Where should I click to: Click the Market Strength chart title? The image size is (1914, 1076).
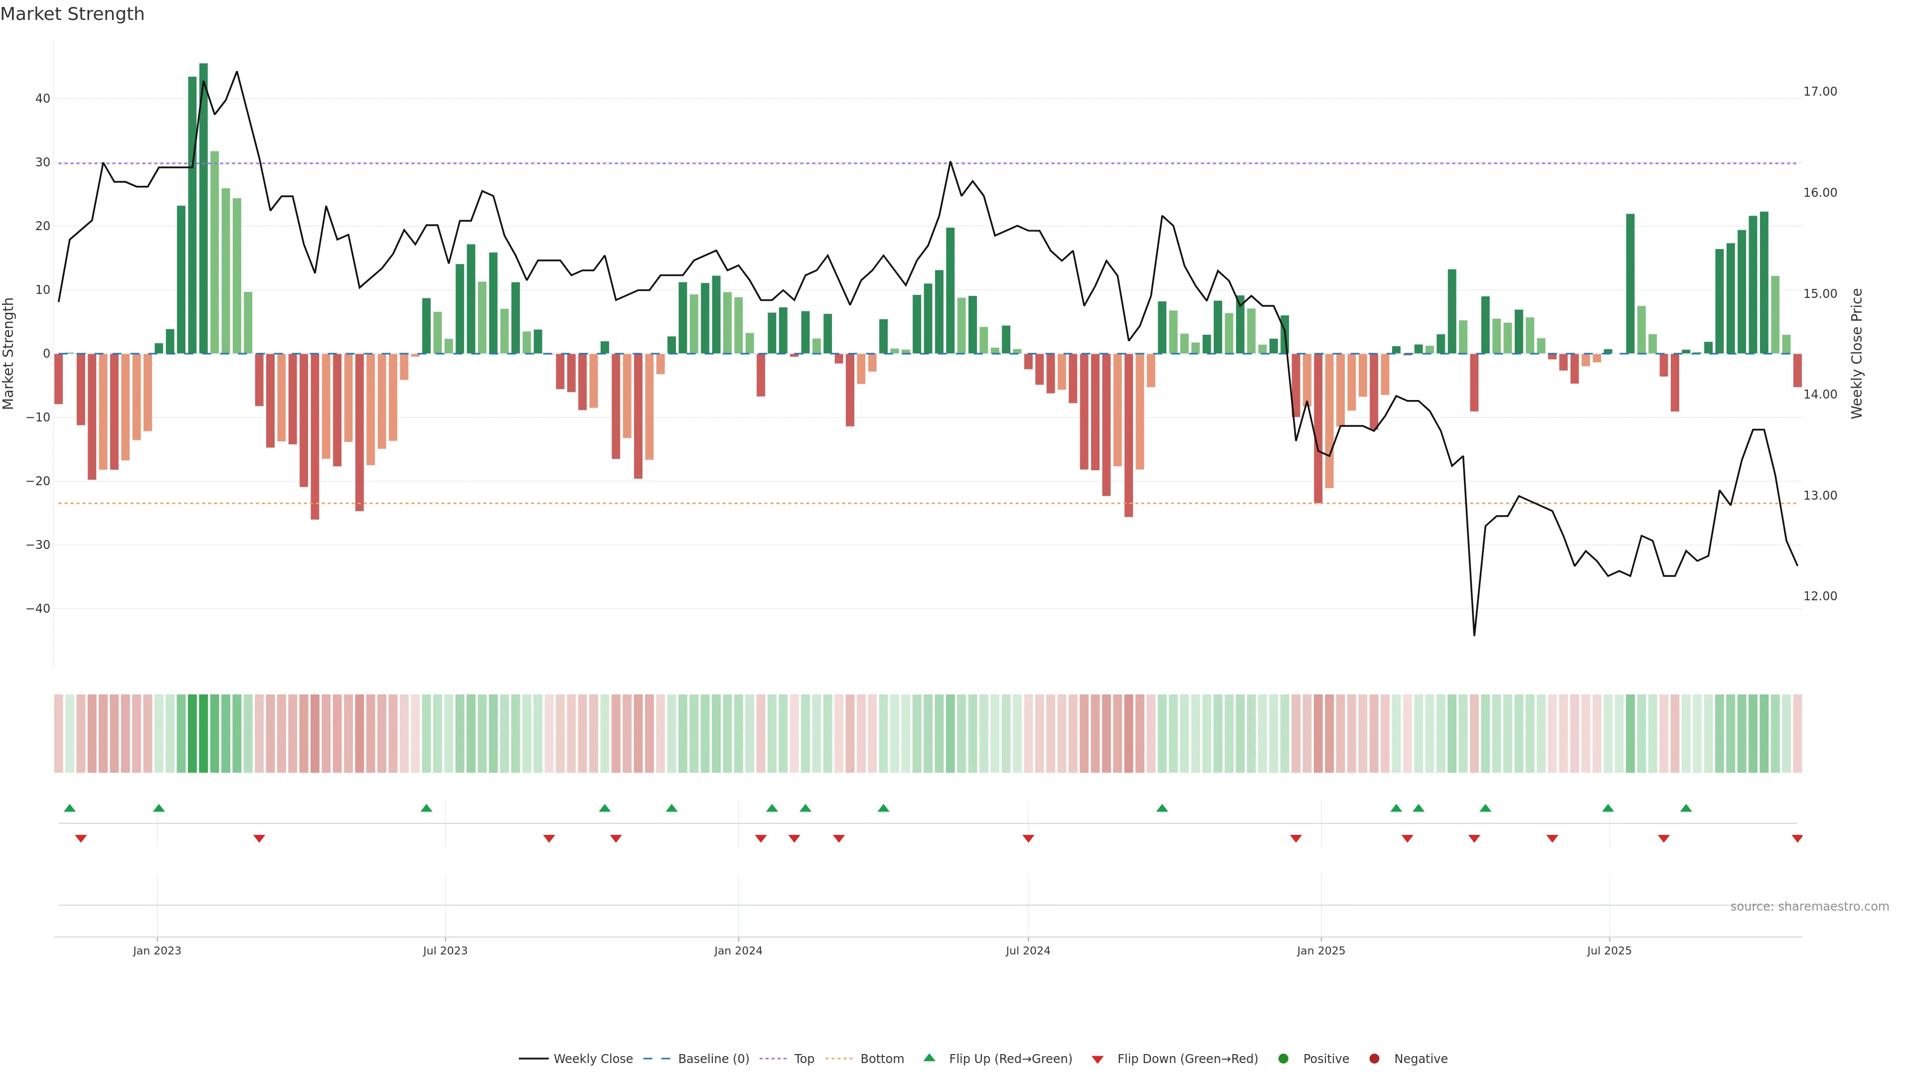[72, 14]
